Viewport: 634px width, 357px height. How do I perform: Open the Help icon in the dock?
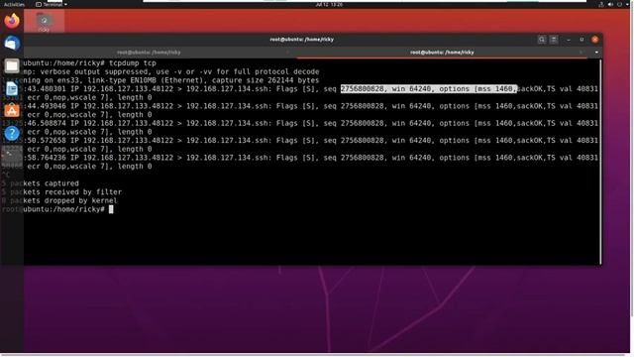click(12, 133)
